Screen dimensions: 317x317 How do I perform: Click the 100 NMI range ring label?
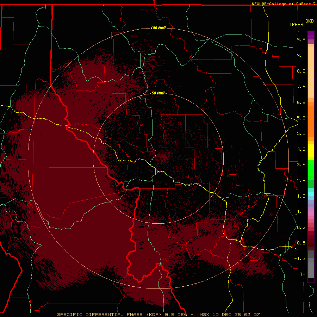point(158,28)
